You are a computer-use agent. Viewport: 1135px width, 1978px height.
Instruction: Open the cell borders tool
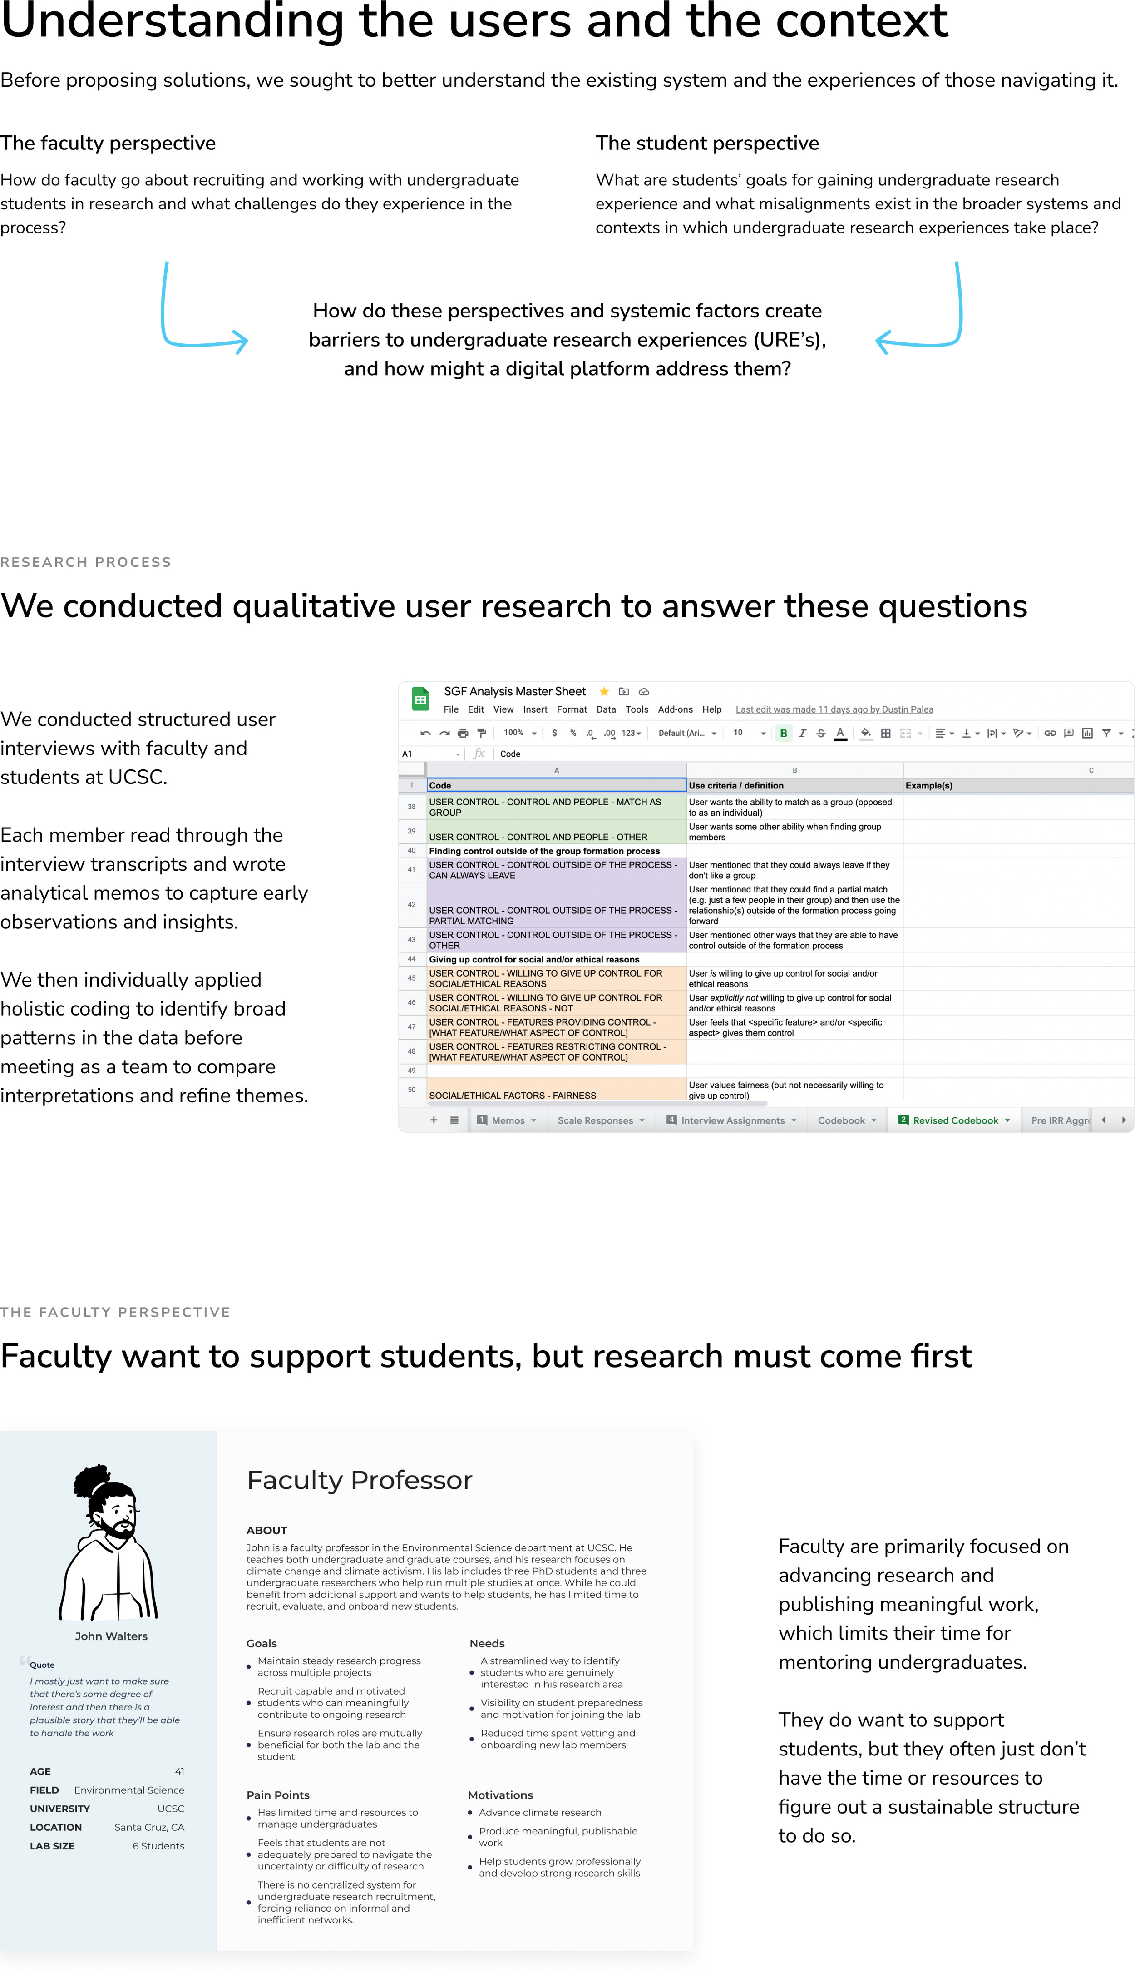click(886, 733)
